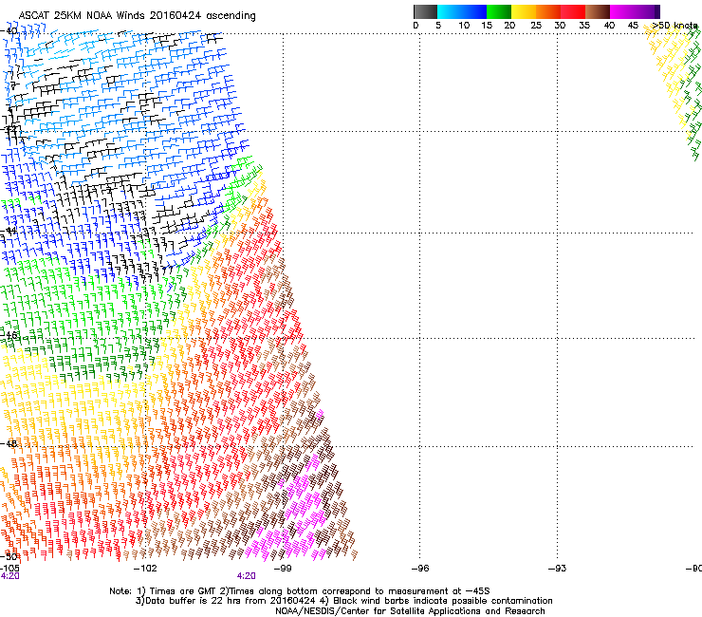This screenshot has height=617, width=702.
Task: Click the '25' legend scale label
Action: click(536, 26)
